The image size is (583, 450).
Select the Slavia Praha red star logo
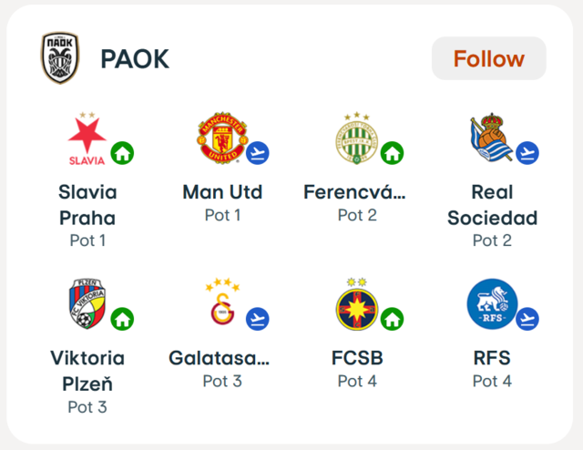(87, 138)
